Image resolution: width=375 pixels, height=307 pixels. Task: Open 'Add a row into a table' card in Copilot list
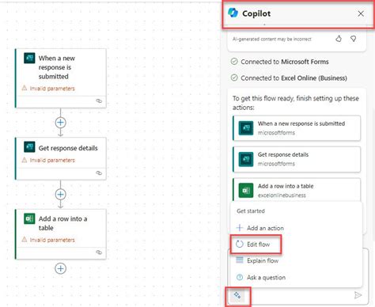pos(297,190)
